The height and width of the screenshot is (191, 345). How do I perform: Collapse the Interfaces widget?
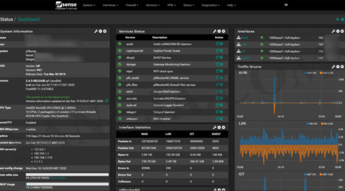click(338, 31)
